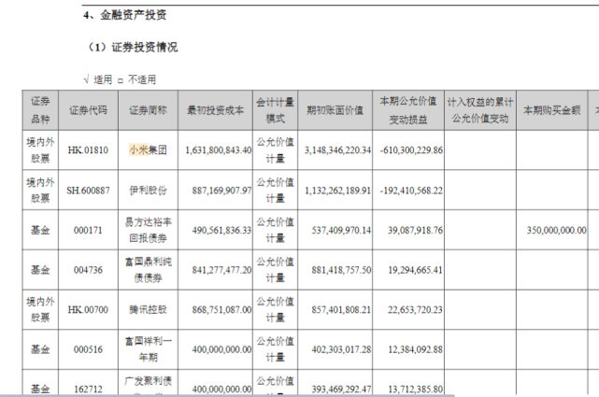The image size is (599, 397).
Task: Click the highlighted 小米集团 security name
Action: pos(148,150)
